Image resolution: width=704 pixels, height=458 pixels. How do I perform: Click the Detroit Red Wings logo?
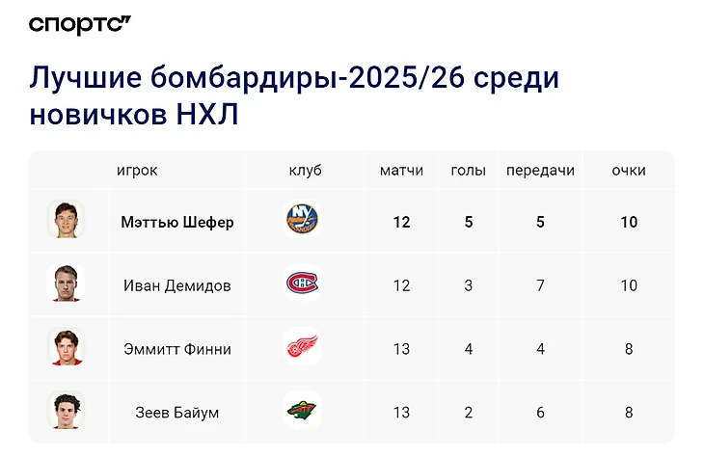pos(302,347)
